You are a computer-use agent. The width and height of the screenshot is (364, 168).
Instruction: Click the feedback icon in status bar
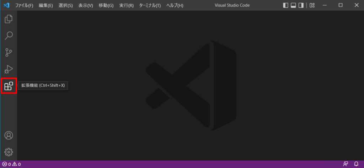coord(346,164)
